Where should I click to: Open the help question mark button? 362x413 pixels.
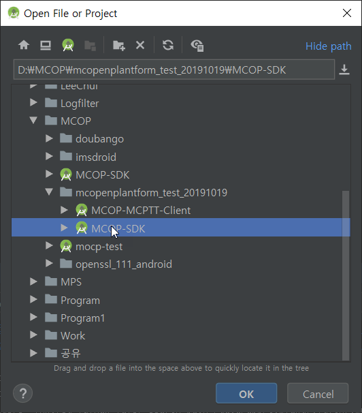pyautogui.click(x=23, y=393)
